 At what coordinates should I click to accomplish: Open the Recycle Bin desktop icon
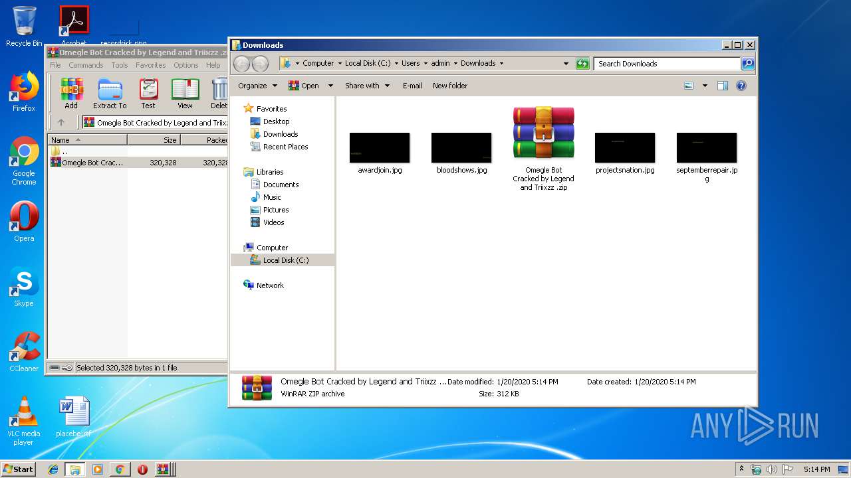click(24, 27)
